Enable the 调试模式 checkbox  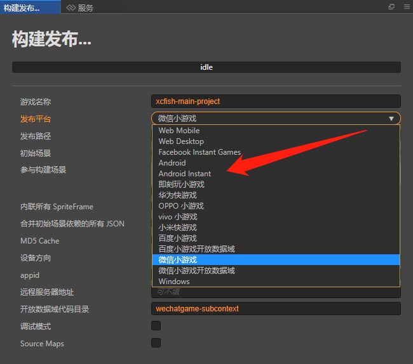(156, 326)
